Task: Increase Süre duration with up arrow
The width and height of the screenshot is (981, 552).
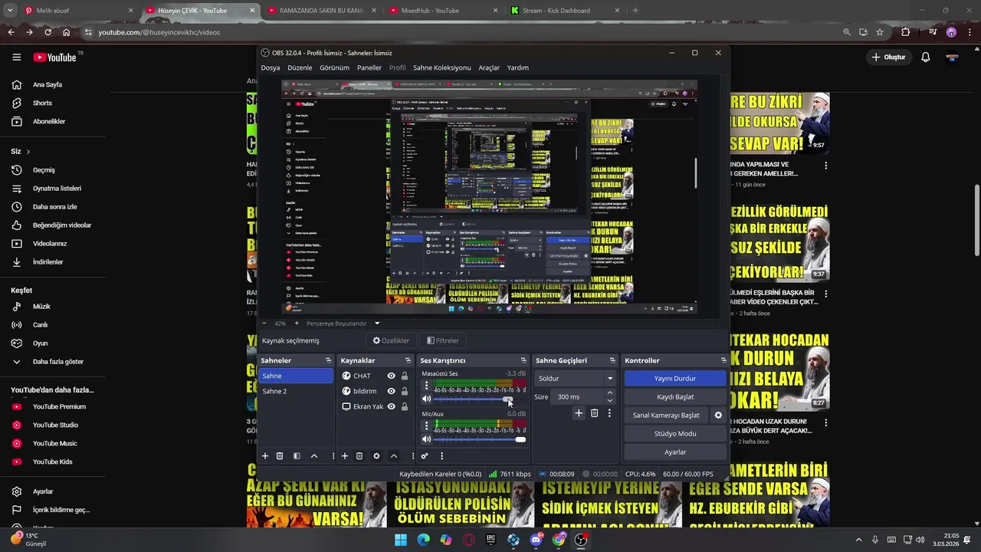Action: 610,393
